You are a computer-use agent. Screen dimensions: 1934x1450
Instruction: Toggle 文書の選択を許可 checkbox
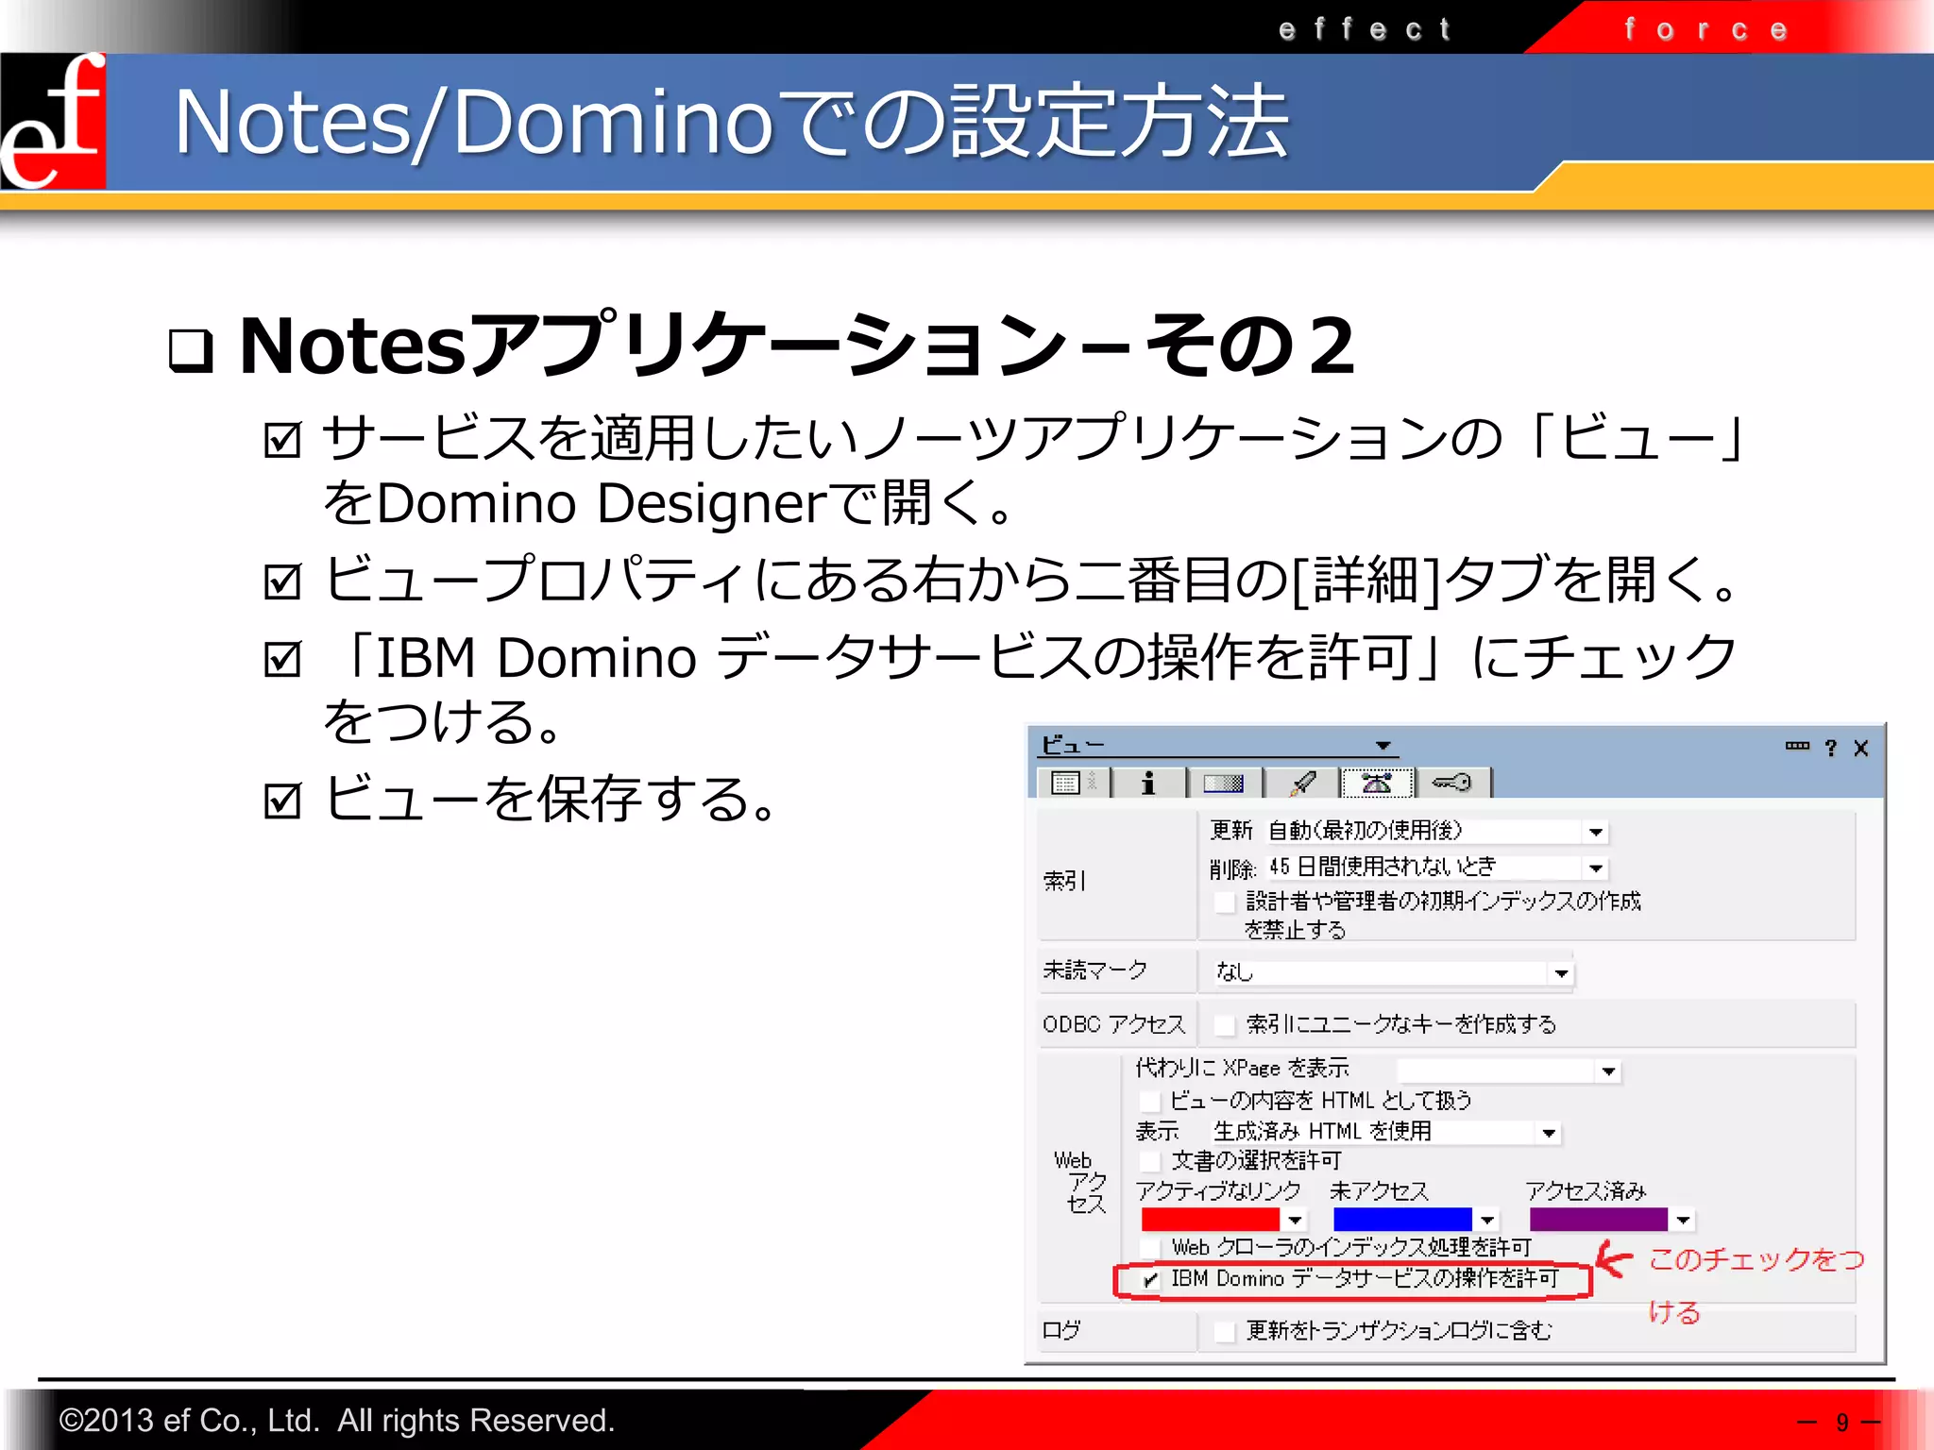pyautogui.click(x=1149, y=1160)
